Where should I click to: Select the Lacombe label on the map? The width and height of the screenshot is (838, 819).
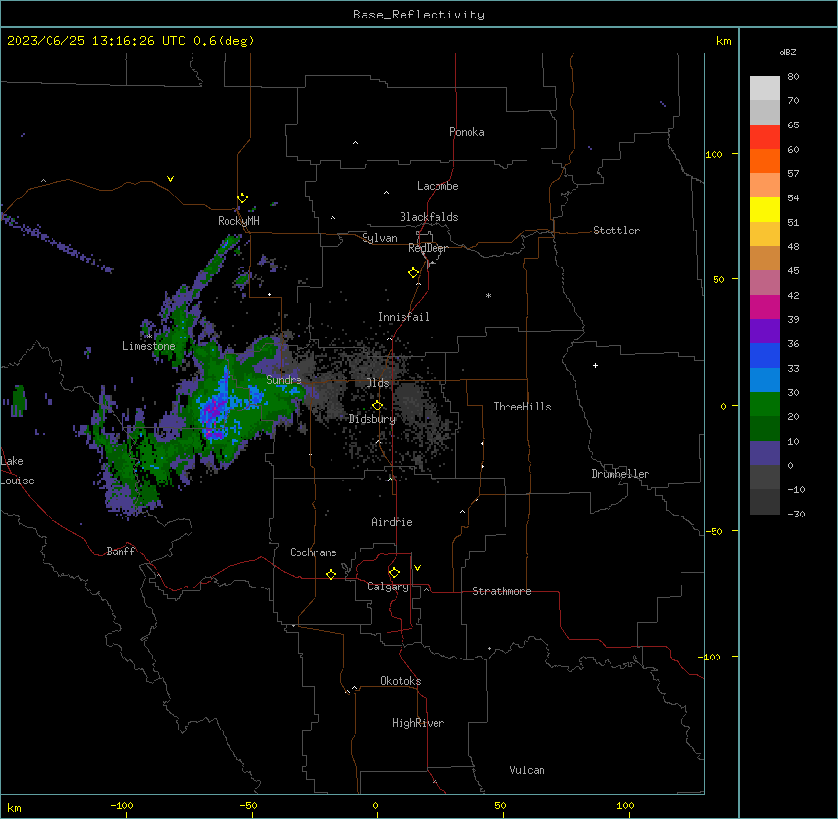click(437, 186)
